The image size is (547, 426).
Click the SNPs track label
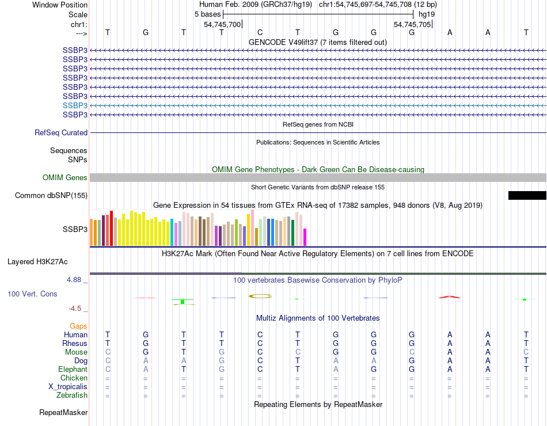[x=78, y=159]
